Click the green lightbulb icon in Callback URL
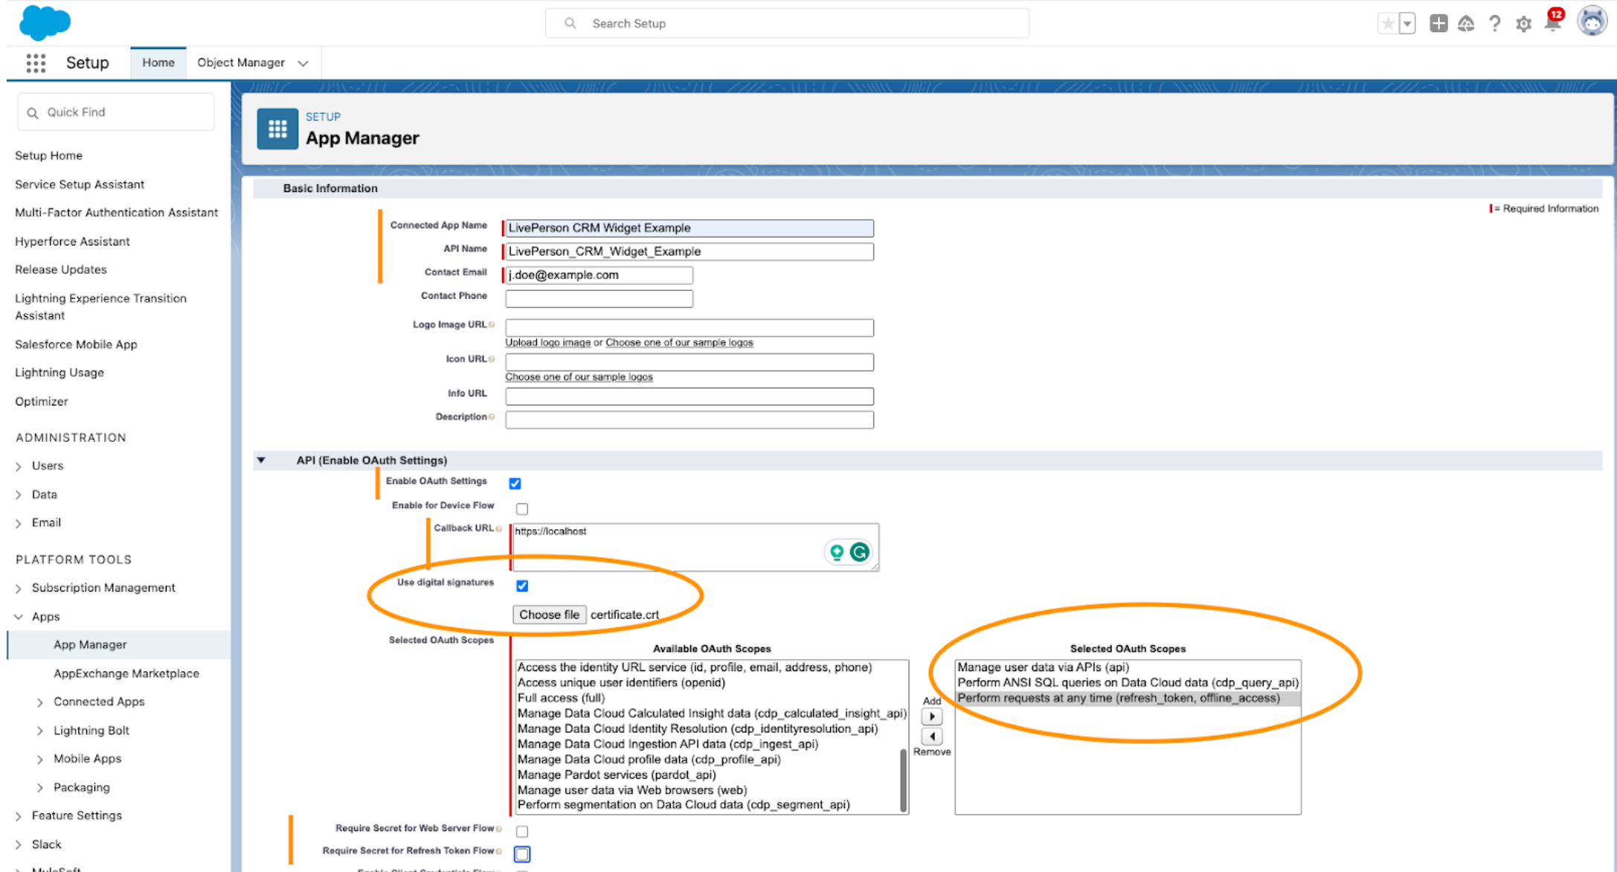 (837, 552)
